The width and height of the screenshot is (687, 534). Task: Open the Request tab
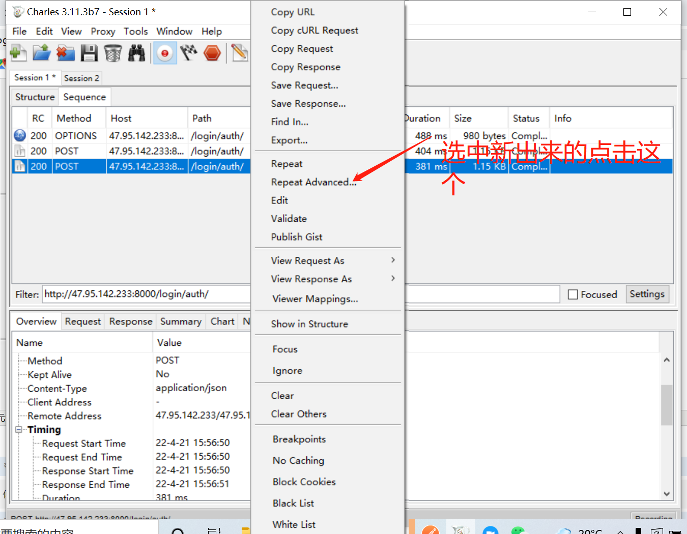tap(83, 321)
